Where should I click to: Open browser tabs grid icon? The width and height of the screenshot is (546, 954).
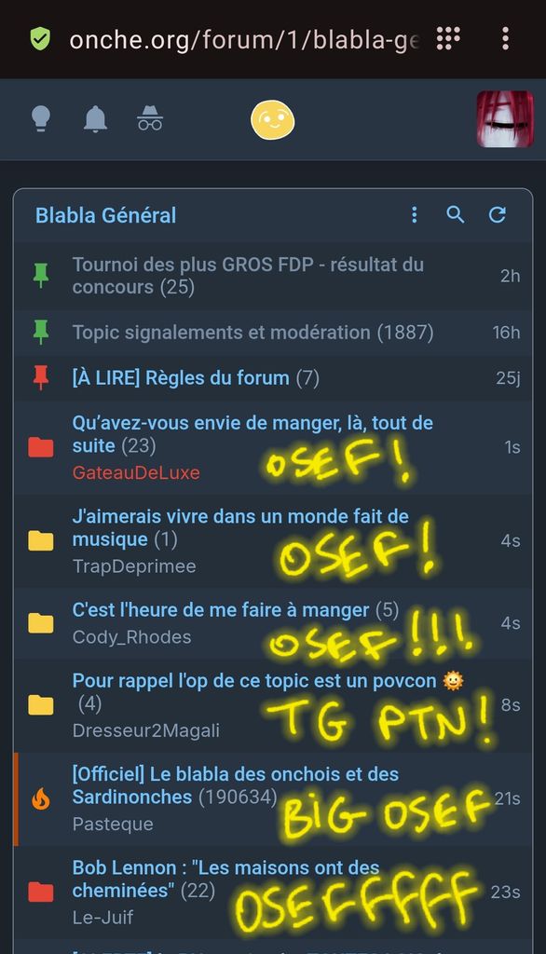(448, 39)
